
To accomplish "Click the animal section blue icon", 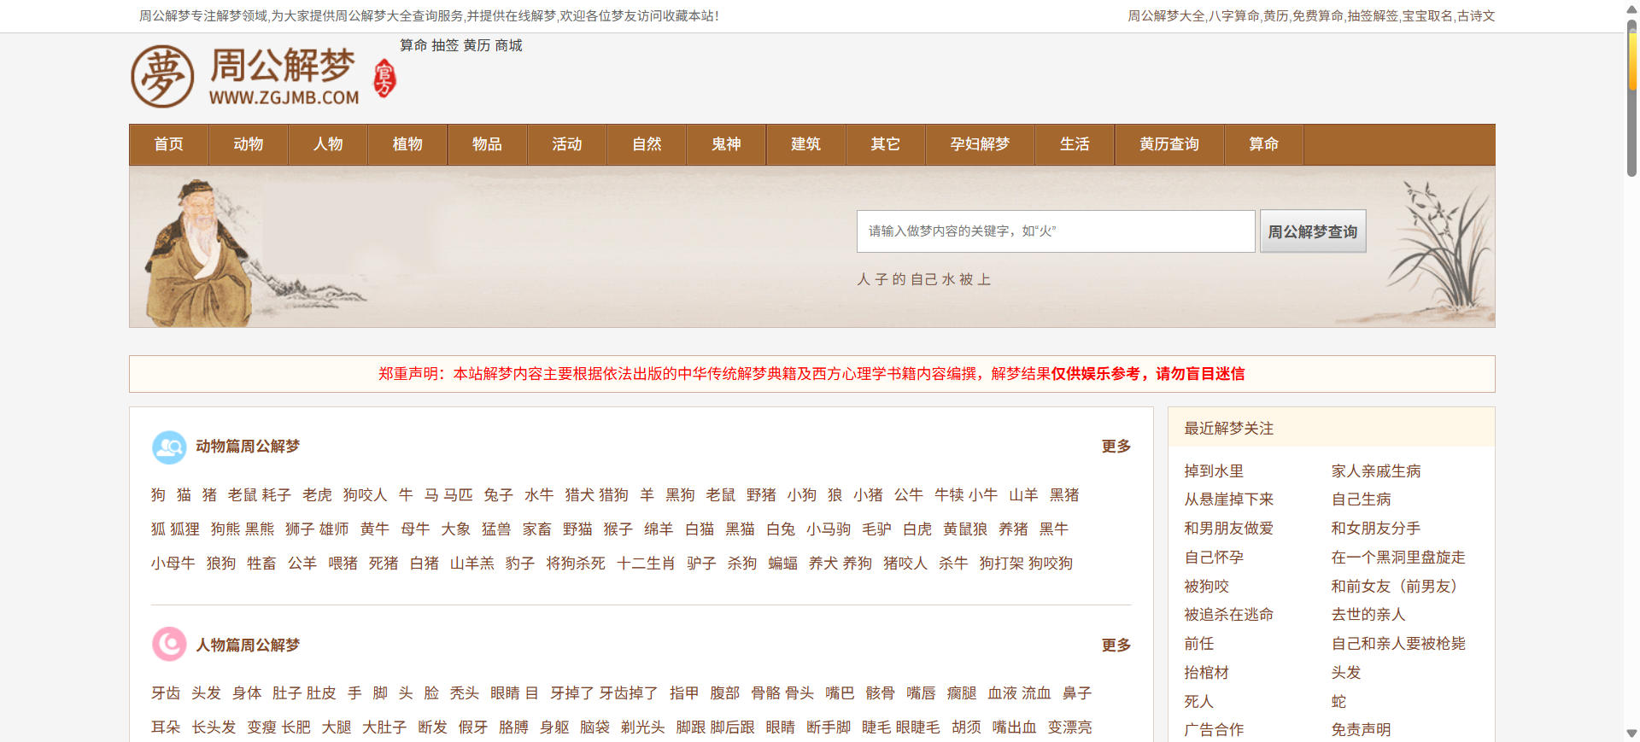I will [169, 447].
